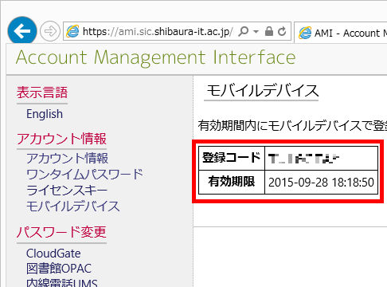
Task: Click the 有効期限 table header cell
Action: (232, 182)
